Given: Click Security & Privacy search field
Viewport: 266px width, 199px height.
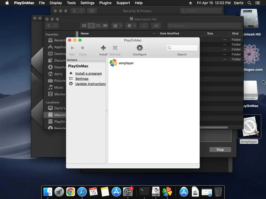Looking at the screenshot, I should tap(201, 11).
